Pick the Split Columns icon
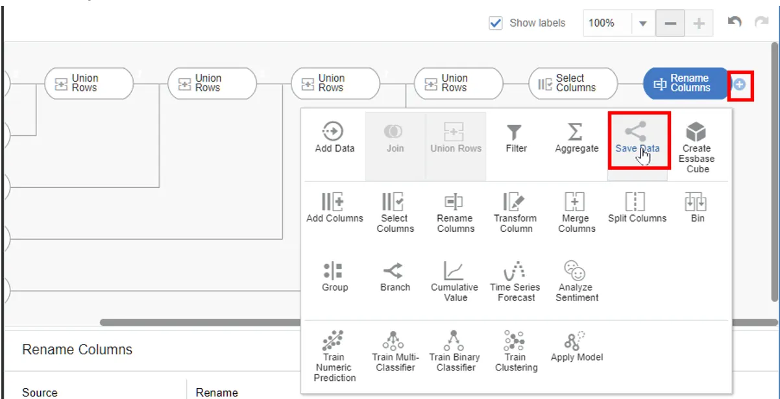Screen dimensions: 780x399 click(636, 202)
